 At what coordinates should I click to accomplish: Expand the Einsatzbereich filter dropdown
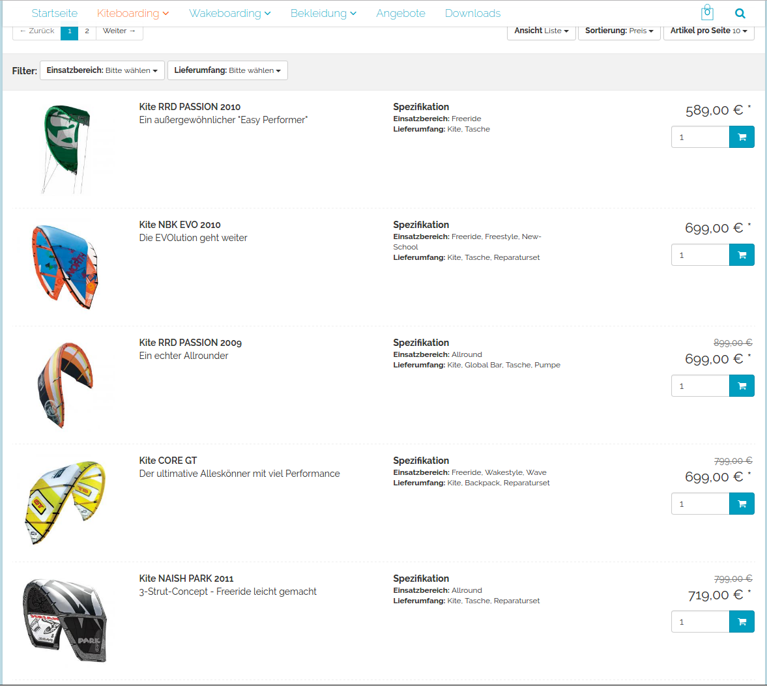pos(102,70)
